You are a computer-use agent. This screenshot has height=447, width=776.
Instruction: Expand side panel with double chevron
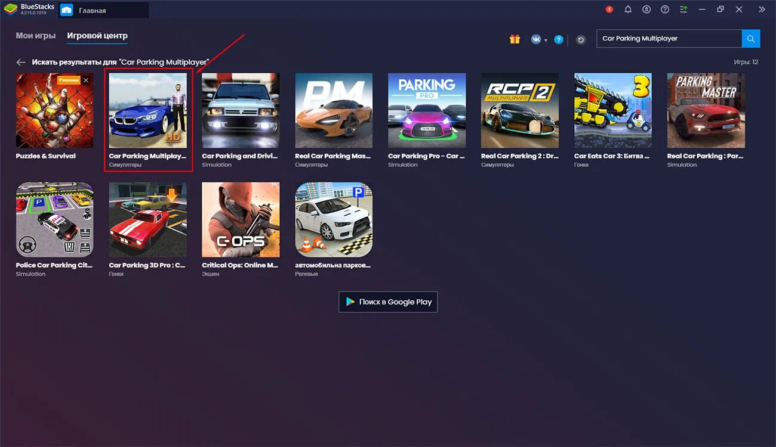[762, 9]
